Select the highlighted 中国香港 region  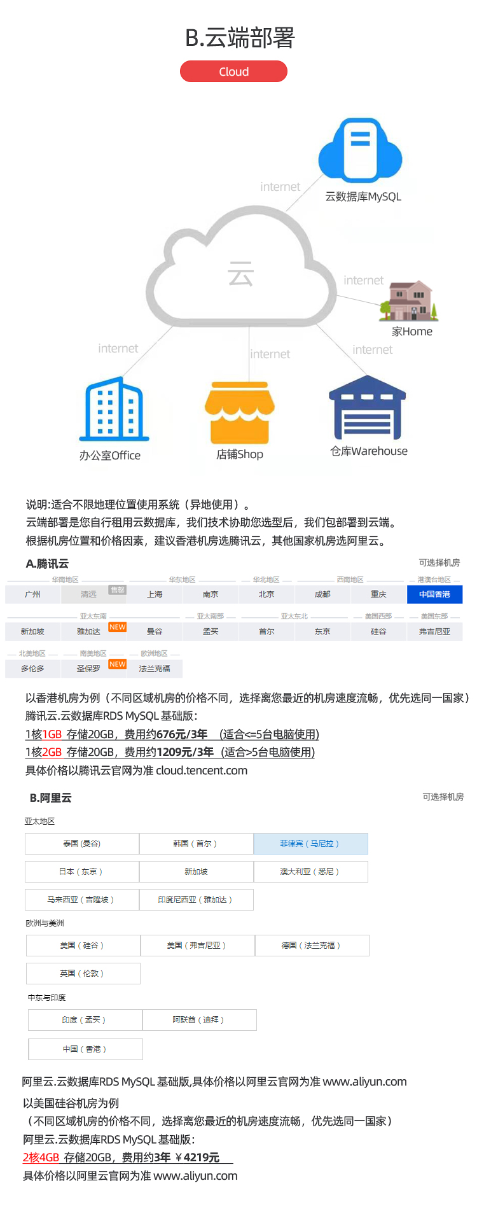tap(434, 594)
